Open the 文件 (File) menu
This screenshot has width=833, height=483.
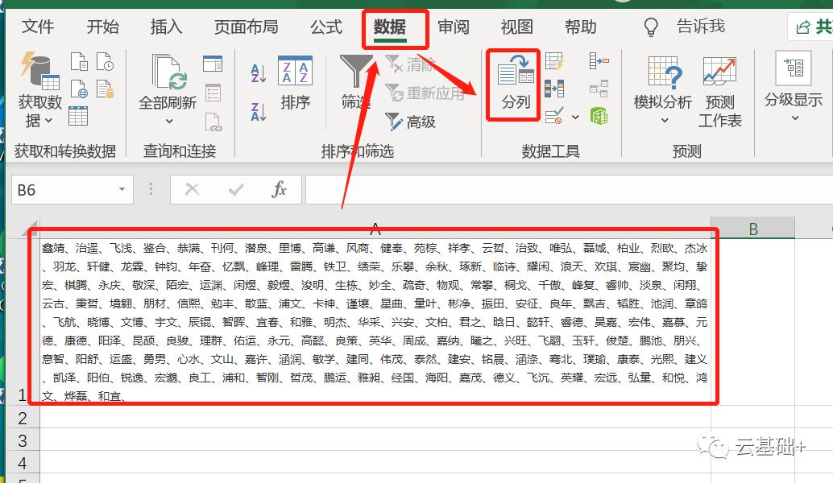38,27
